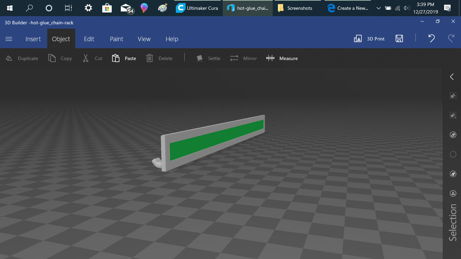The width and height of the screenshot is (461, 259).
Task: Open Windows Search from the taskbar
Action: point(29,8)
